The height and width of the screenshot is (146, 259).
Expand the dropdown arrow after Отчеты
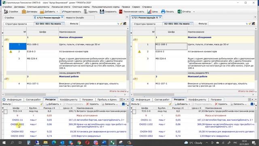click(194, 12)
